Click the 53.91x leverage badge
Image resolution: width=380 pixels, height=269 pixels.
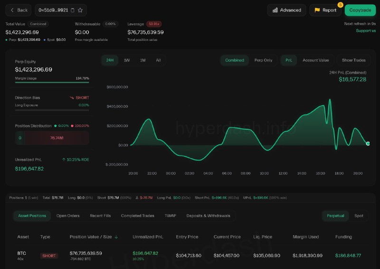point(154,24)
